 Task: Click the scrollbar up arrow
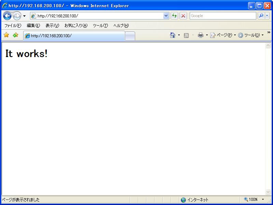tap(268, 45)
